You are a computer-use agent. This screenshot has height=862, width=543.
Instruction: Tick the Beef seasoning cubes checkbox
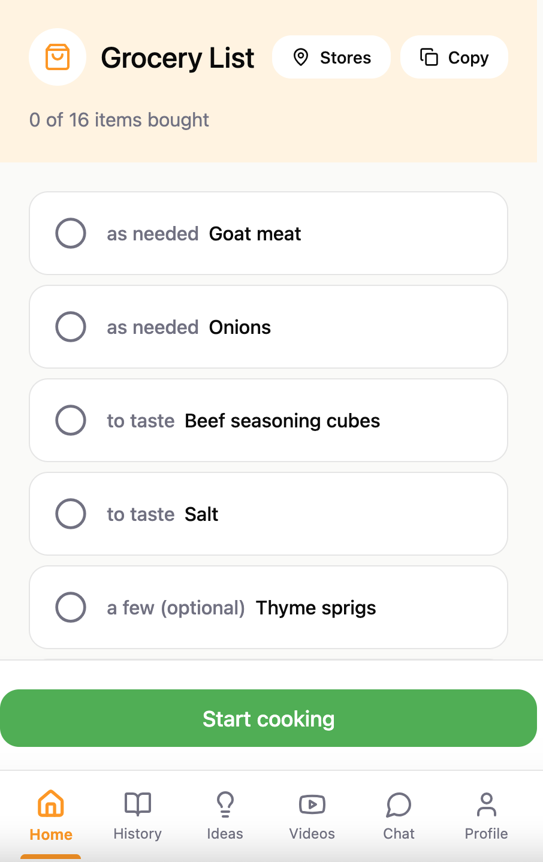[x=71, y=420]
